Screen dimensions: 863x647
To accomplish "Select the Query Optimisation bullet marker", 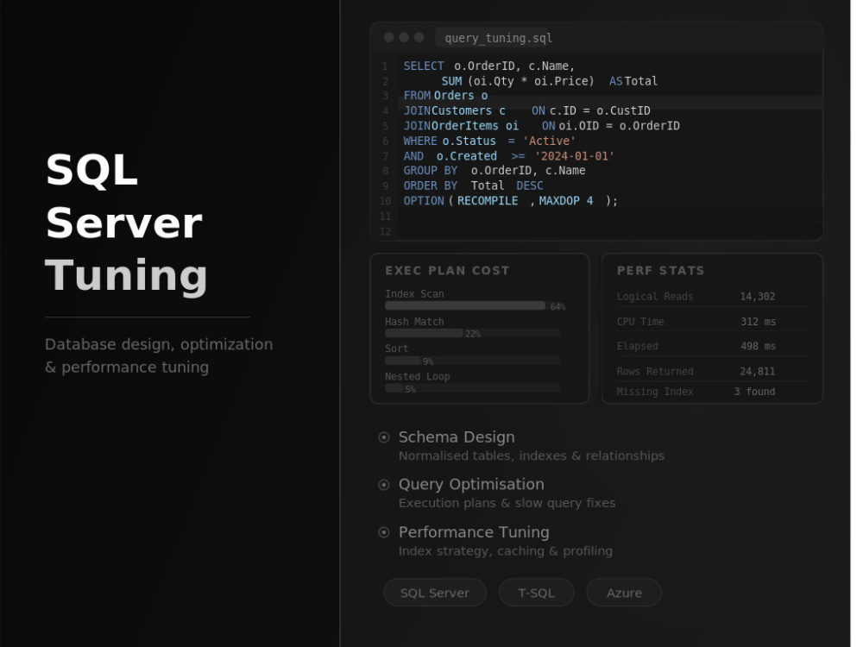I will pos(384,485).
